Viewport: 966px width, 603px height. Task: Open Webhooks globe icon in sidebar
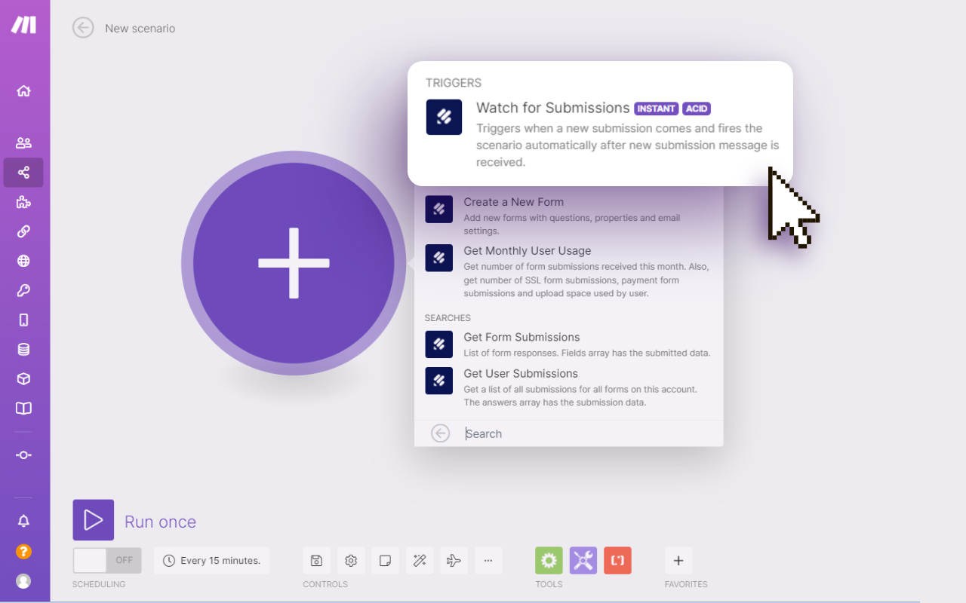(23, 261)
